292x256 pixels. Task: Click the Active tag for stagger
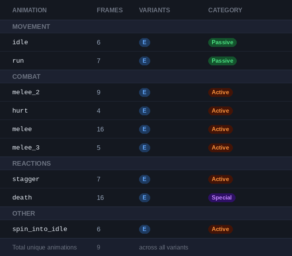(x=220, y=179)
